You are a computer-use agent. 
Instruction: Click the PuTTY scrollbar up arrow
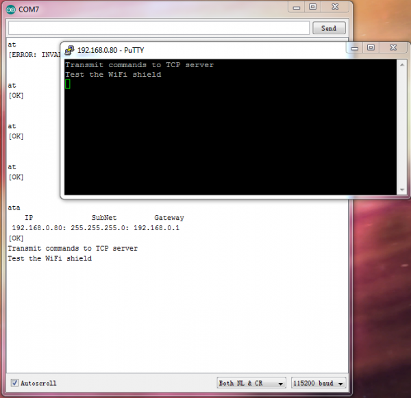pyautogui.click(x=402, y=65)
